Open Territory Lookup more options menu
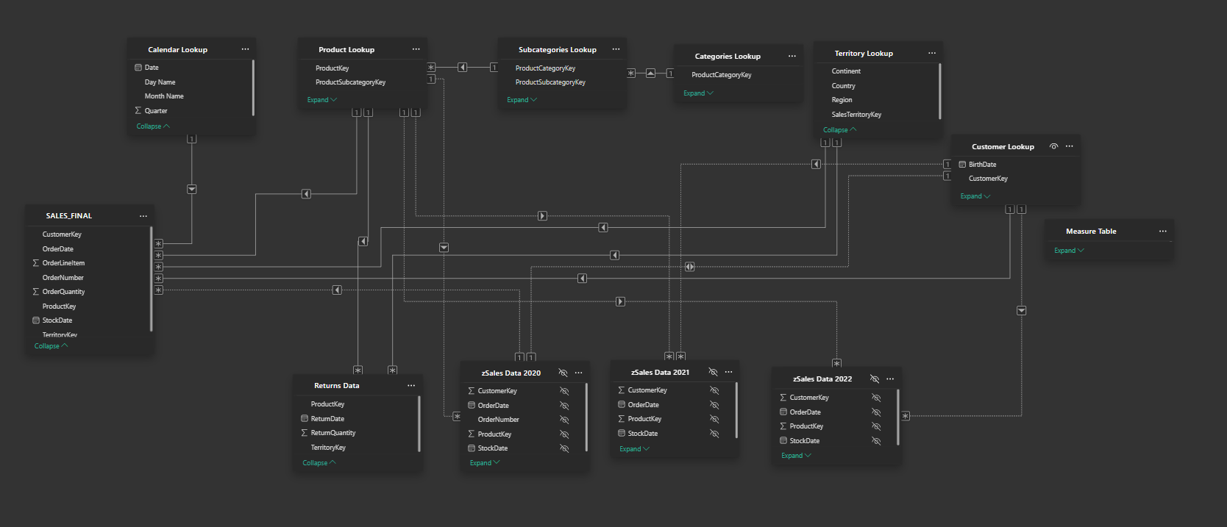 point(931,53)
